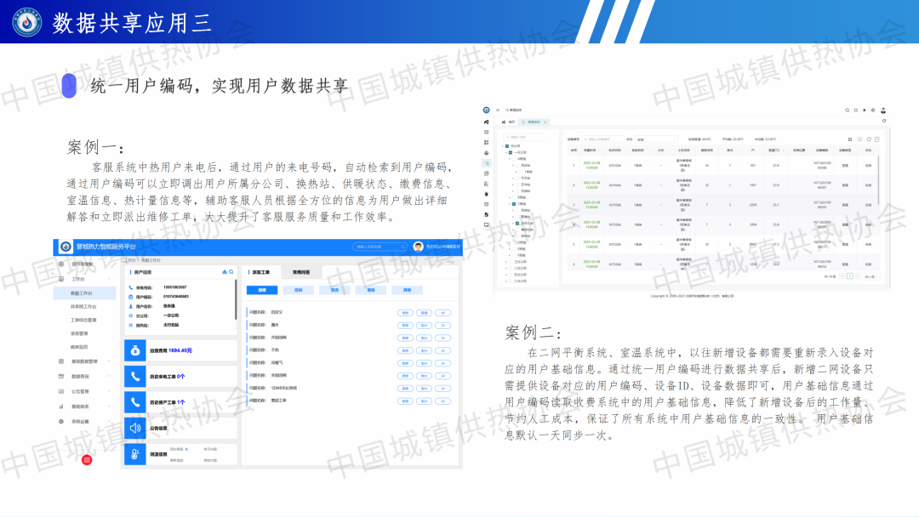Screen dimensions: 919x517
Task: Click the search magnifier in 房产信息 header
Action: tap(231, 272)
